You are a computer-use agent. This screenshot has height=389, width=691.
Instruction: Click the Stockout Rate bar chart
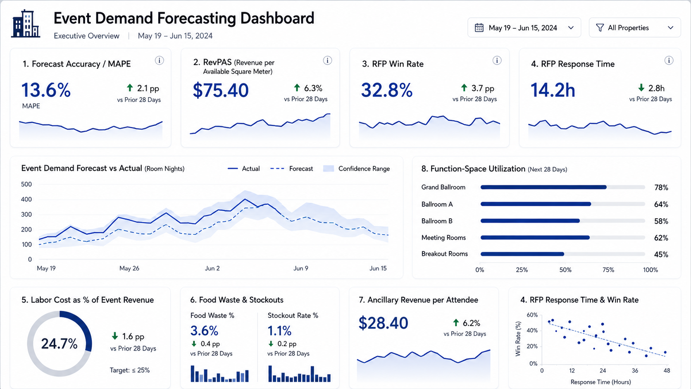(x=300, y=373)
